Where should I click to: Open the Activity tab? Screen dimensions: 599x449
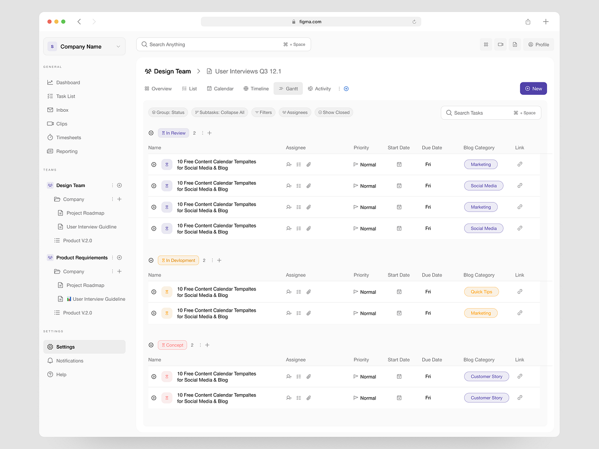tap(319, 88)
